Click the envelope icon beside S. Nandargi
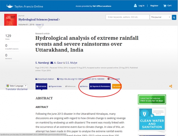The width and height of the screenshot is (178, 136). pos(52,62)
